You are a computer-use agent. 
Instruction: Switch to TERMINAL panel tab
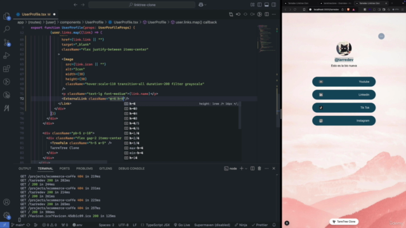45,168
